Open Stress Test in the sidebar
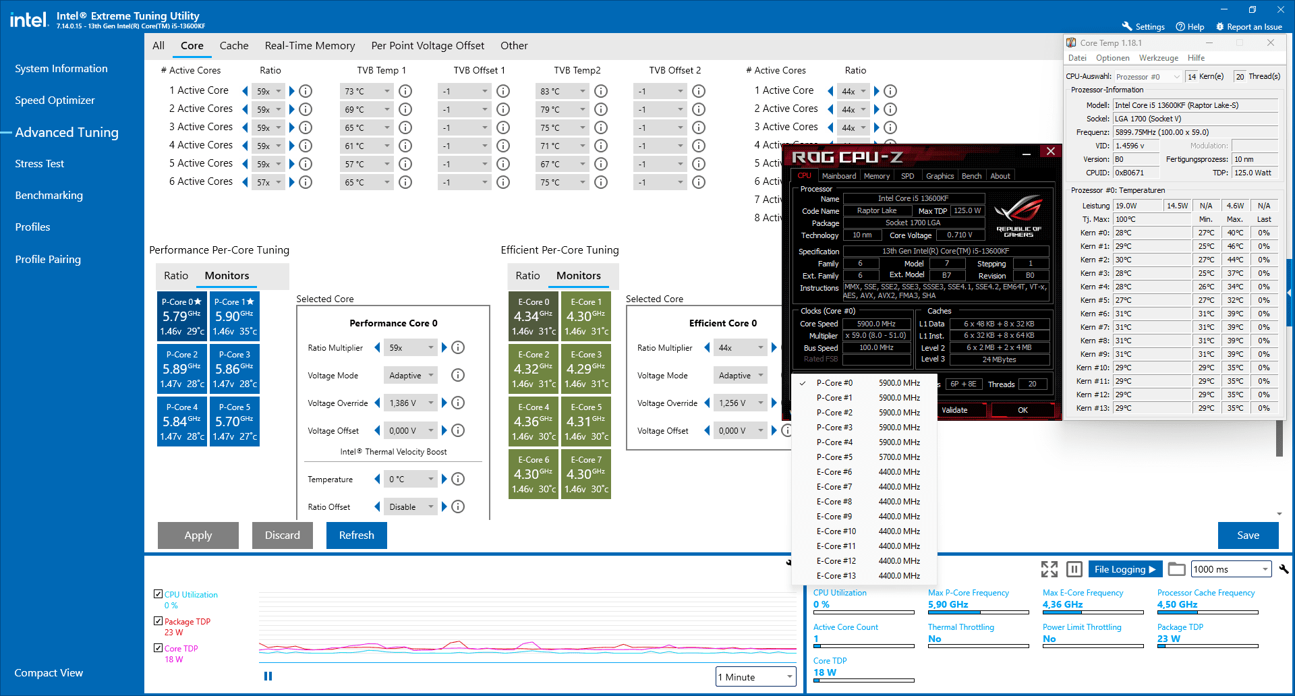The height and width of the screenshot is (696, 1295). pos(40,164)
